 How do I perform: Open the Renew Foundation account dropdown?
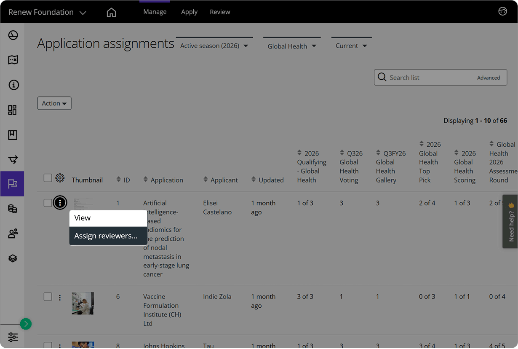point(47,12)
